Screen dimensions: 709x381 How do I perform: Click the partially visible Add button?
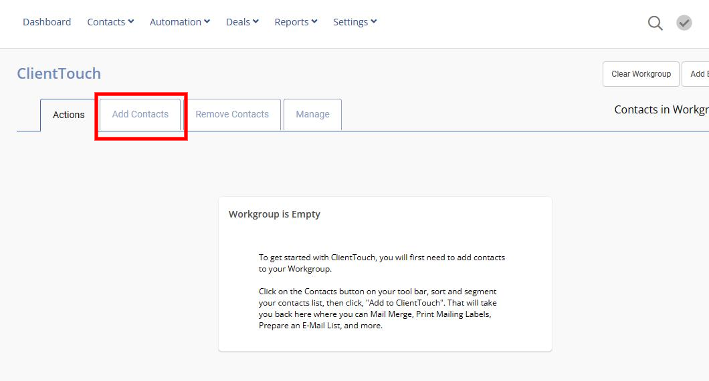click(696, 74)
